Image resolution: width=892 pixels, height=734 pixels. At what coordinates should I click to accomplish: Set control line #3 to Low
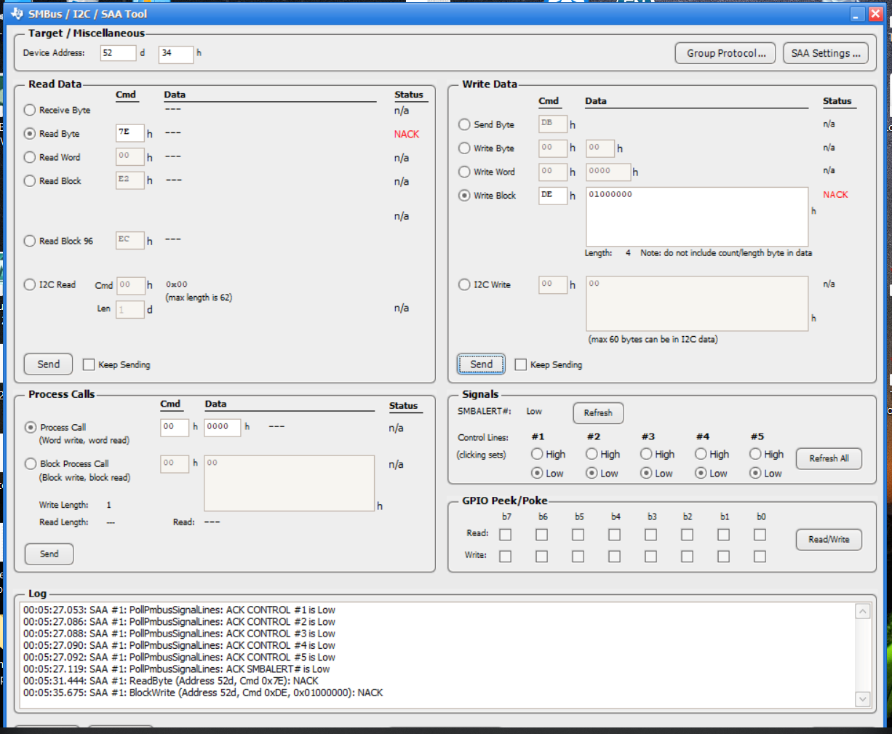[x=646, y=474]
